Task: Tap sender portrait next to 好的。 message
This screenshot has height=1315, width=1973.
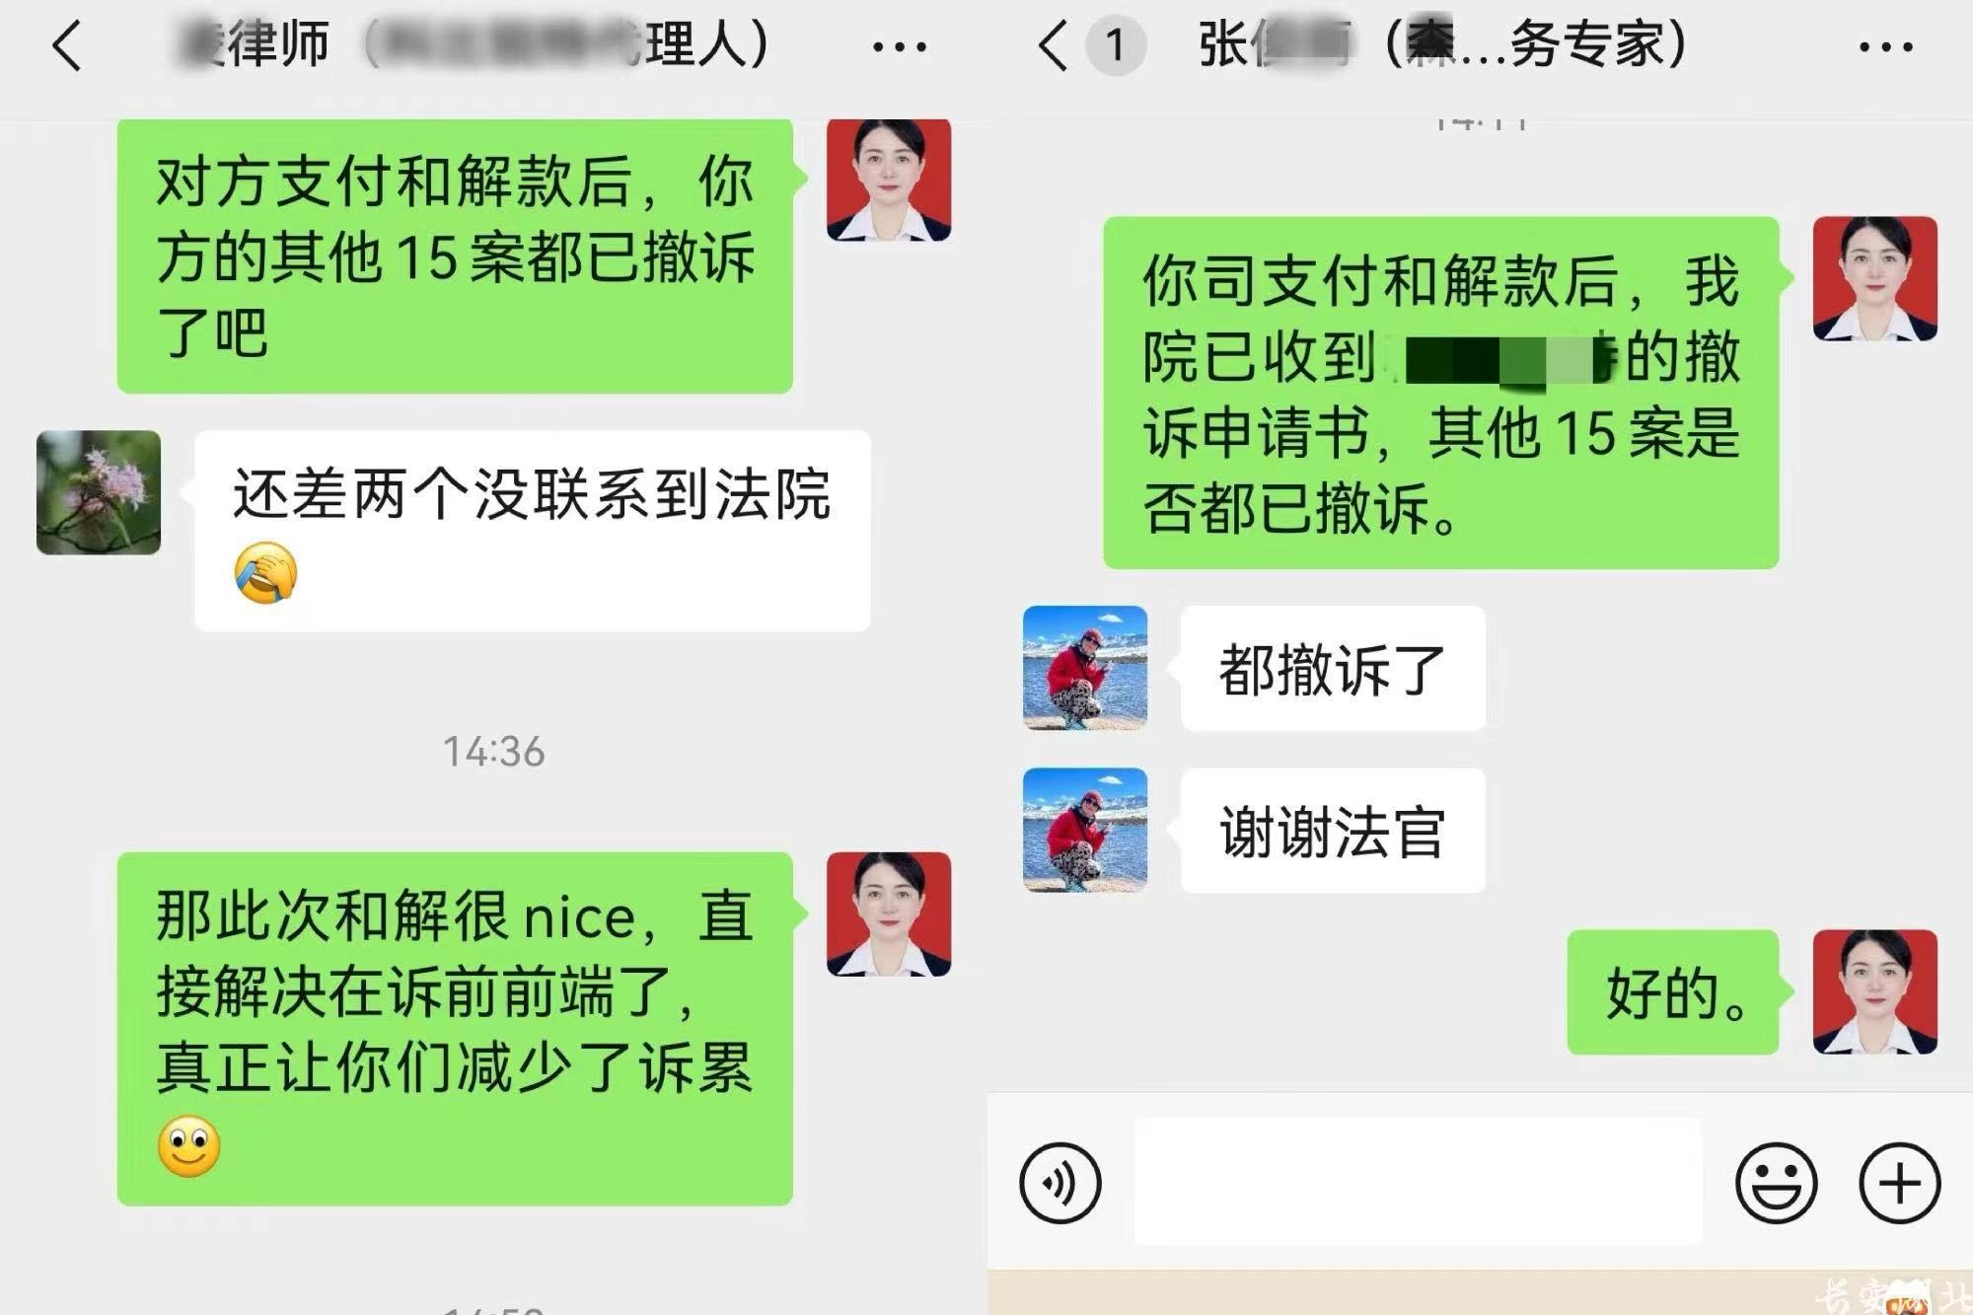Action: click(x=1875, y=991)
